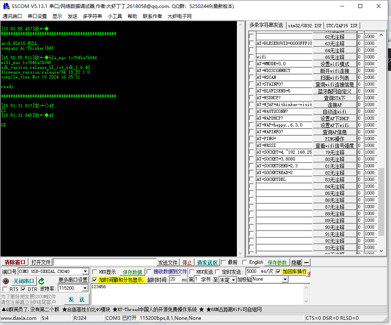The width and height of the screenshot is (391, 325).
Task: Click the large 发送 send button
Action: coord(76,299)
